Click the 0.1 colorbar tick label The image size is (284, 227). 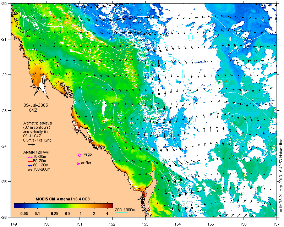[37, 214]
